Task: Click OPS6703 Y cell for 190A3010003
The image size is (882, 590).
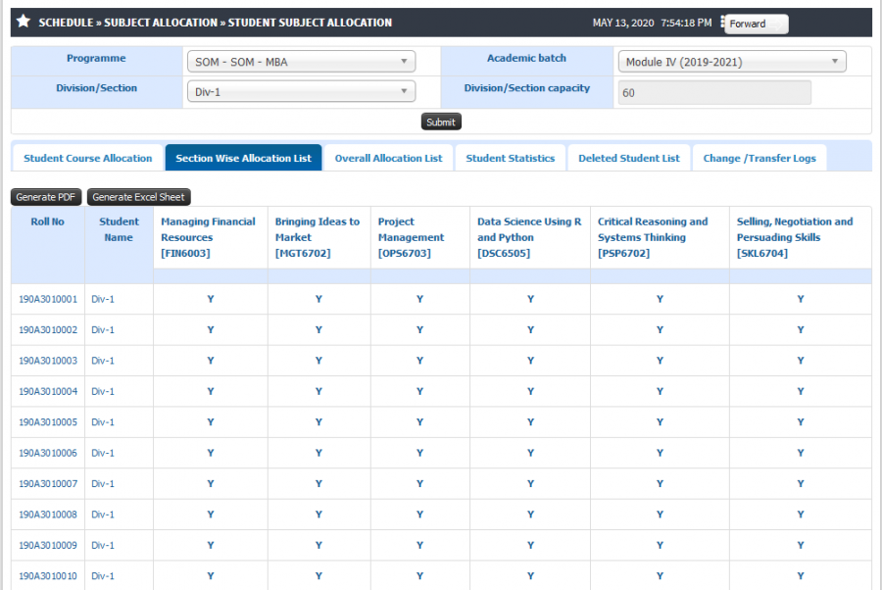Action: click(x=419, y=361)
